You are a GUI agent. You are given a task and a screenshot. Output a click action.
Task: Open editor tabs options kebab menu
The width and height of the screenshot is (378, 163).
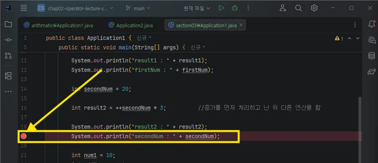tap(355, 25)
